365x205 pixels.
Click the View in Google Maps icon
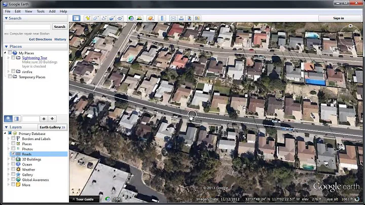click(197, 18)
